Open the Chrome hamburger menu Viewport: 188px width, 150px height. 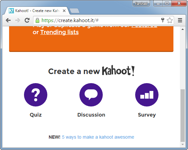point(180,20)
